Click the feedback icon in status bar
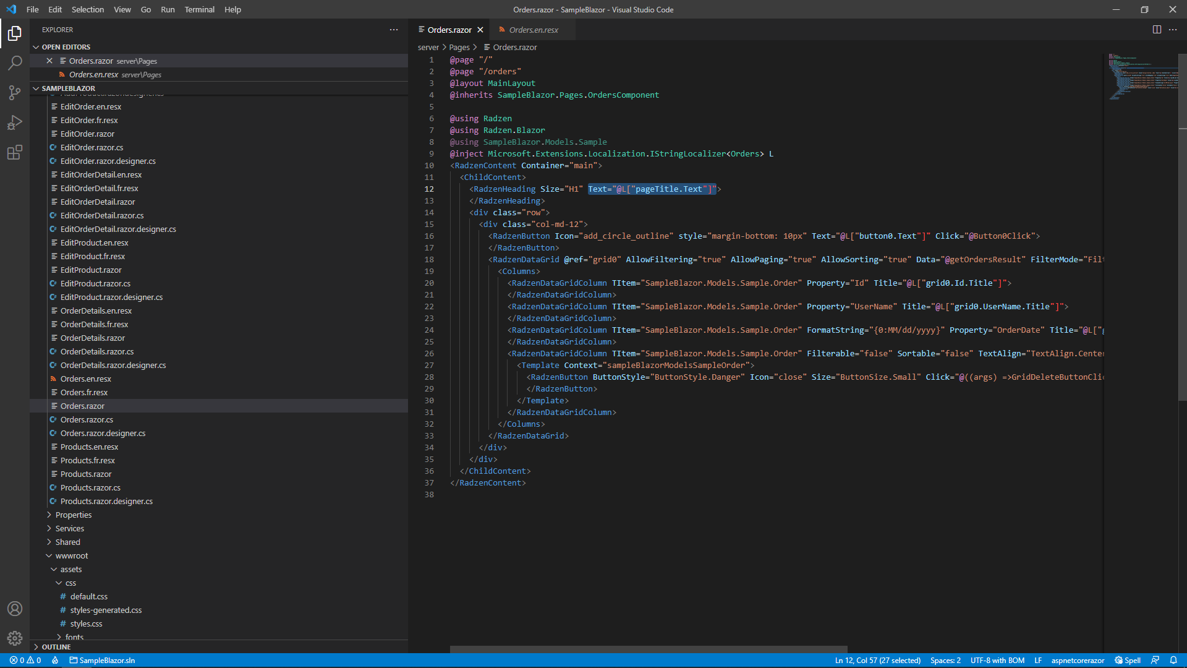This screenshot has height=668, width=1187. pyautogui.click(x=1155, y=661)
